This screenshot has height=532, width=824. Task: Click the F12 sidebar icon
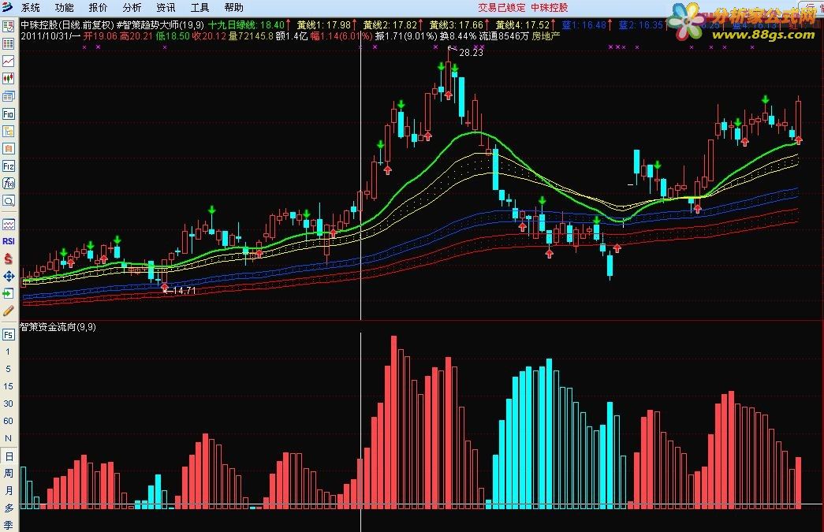tap(9, 166)
